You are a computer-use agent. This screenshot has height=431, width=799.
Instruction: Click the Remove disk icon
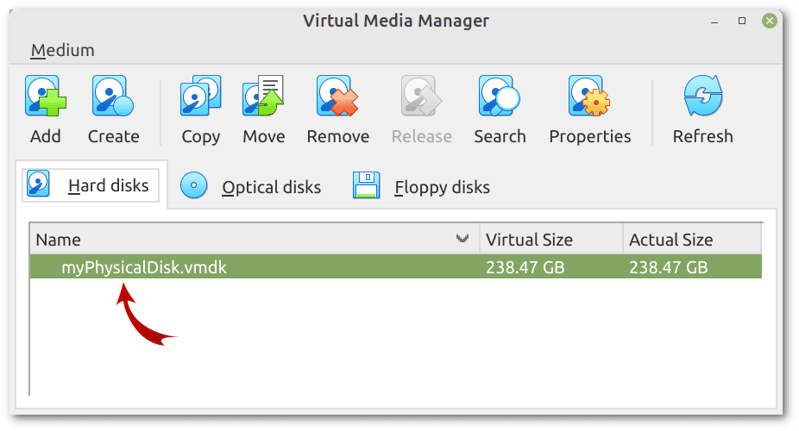click(x=337, y=96)
